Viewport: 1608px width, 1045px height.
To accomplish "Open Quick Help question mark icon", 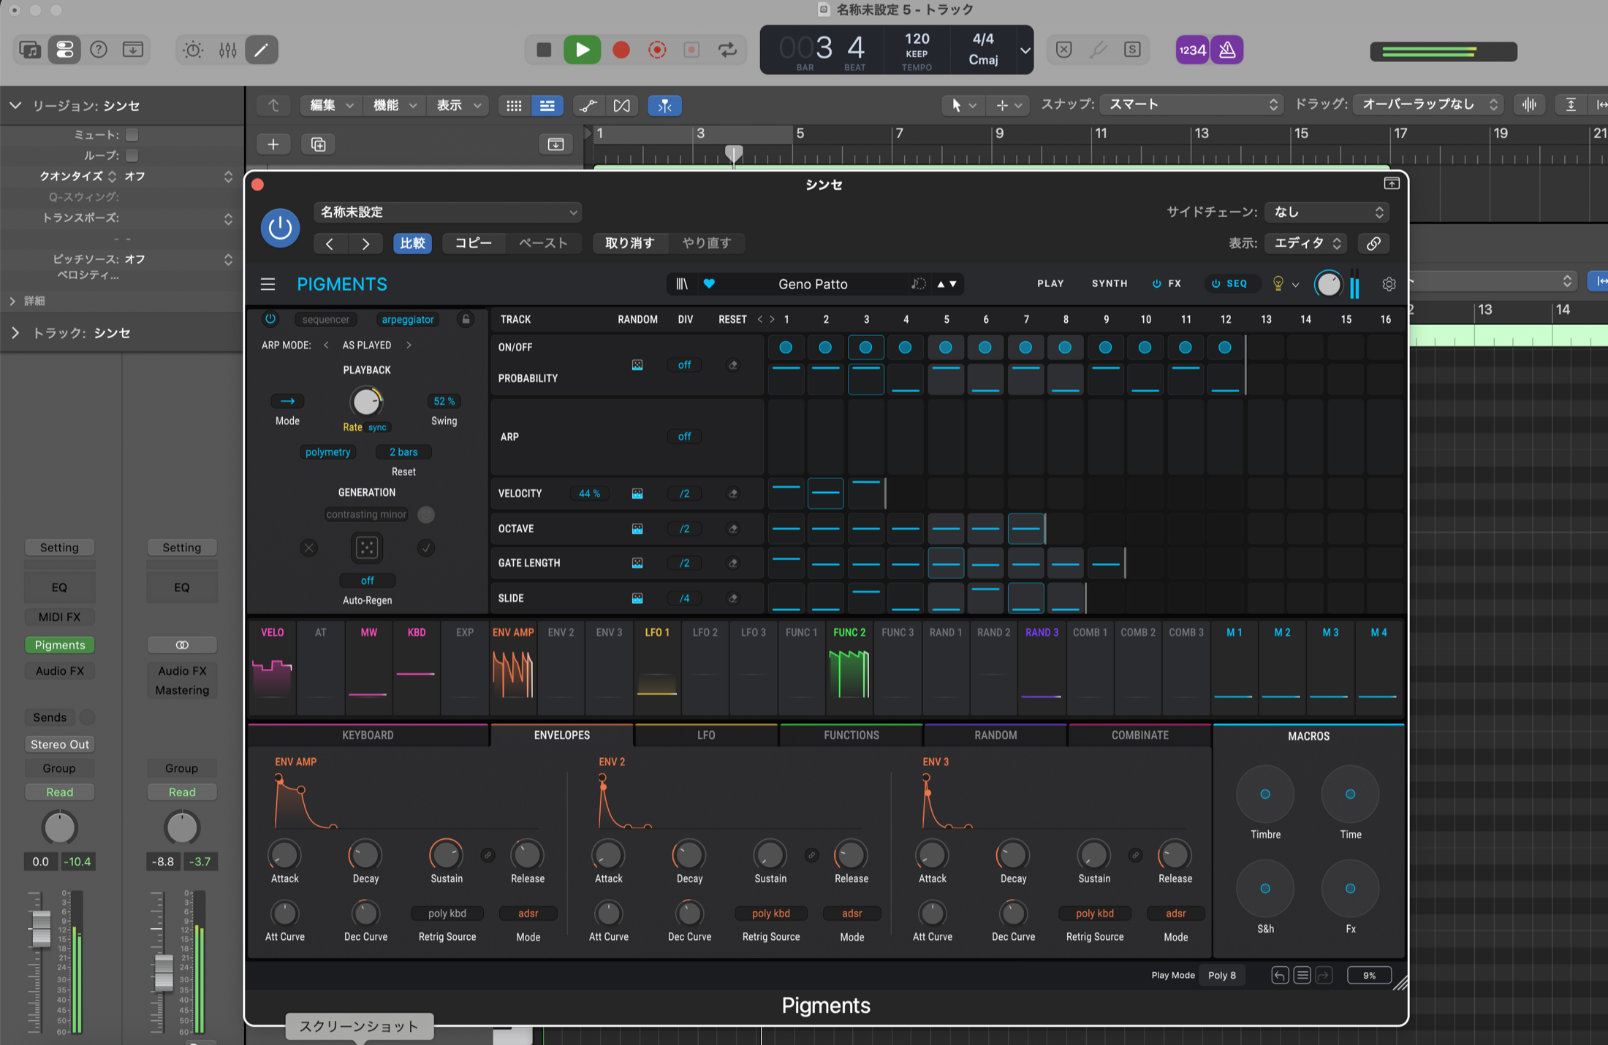I will [x=99, y=50].
